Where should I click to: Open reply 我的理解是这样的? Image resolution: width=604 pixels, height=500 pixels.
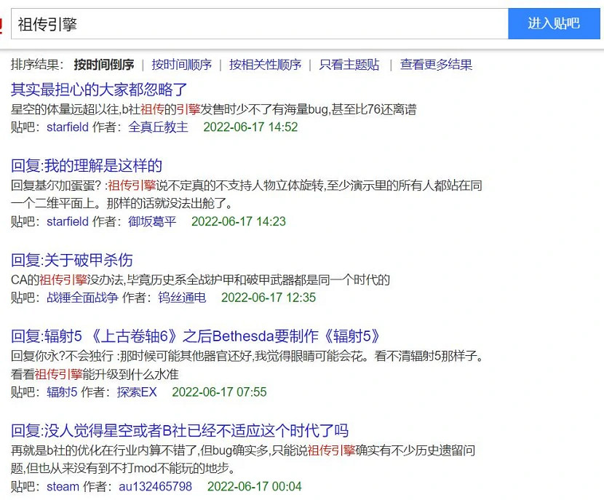tap(86, 165)
